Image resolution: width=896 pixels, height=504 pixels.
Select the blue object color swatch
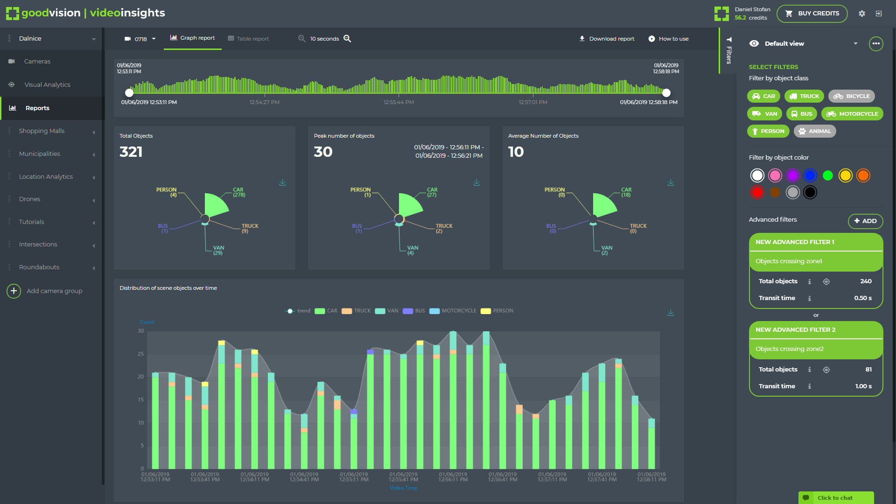[810, 175]
